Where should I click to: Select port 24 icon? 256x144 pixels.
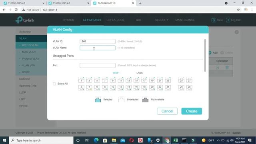tap(168, 87)
